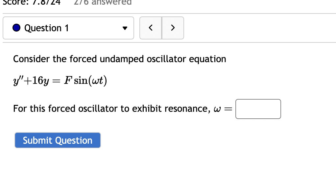Click the dropdown triangle next to Question 1
Screen dimensions: 336x192
click(124, 28)
